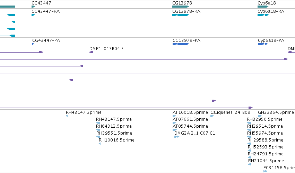Viewport: 295px width, 173px height.
Task: Click the GH23364.5prime label text
Action: coord(276,112)
